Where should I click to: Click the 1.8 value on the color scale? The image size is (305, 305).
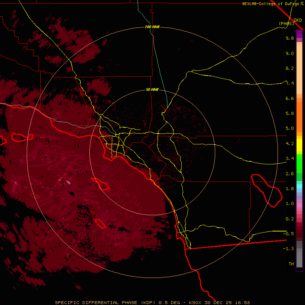[290, 189]
